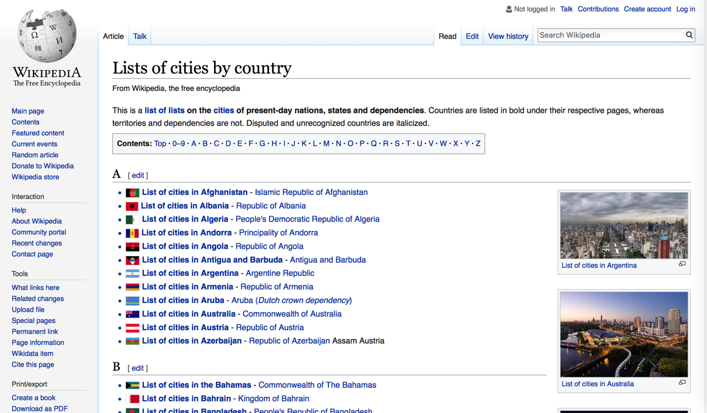The width and height of the screenshot is (707, 413).
Task: Click the not-logged-in user icon
Action: click(509, 9)
